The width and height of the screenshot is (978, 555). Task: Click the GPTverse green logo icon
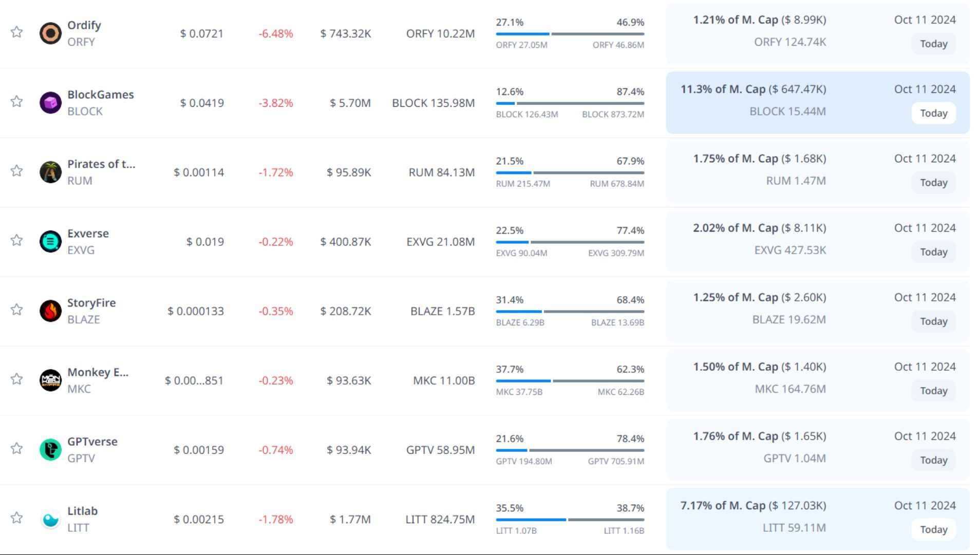pyautogui.click(x=50, y=450)
